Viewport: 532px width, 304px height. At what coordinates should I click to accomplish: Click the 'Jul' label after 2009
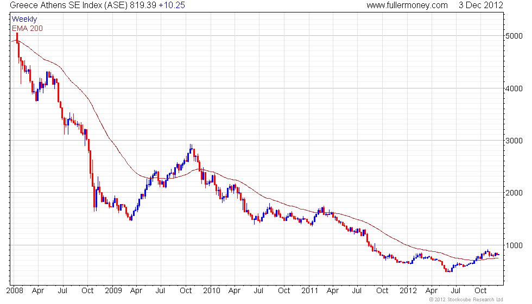coord(160,290)
